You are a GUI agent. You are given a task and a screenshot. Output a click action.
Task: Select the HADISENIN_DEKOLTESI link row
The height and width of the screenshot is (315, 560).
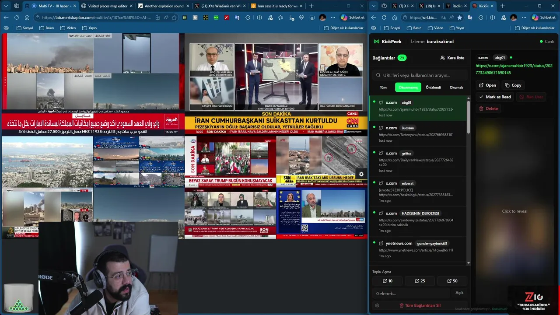pyautogui.click(x=418, y=222)
